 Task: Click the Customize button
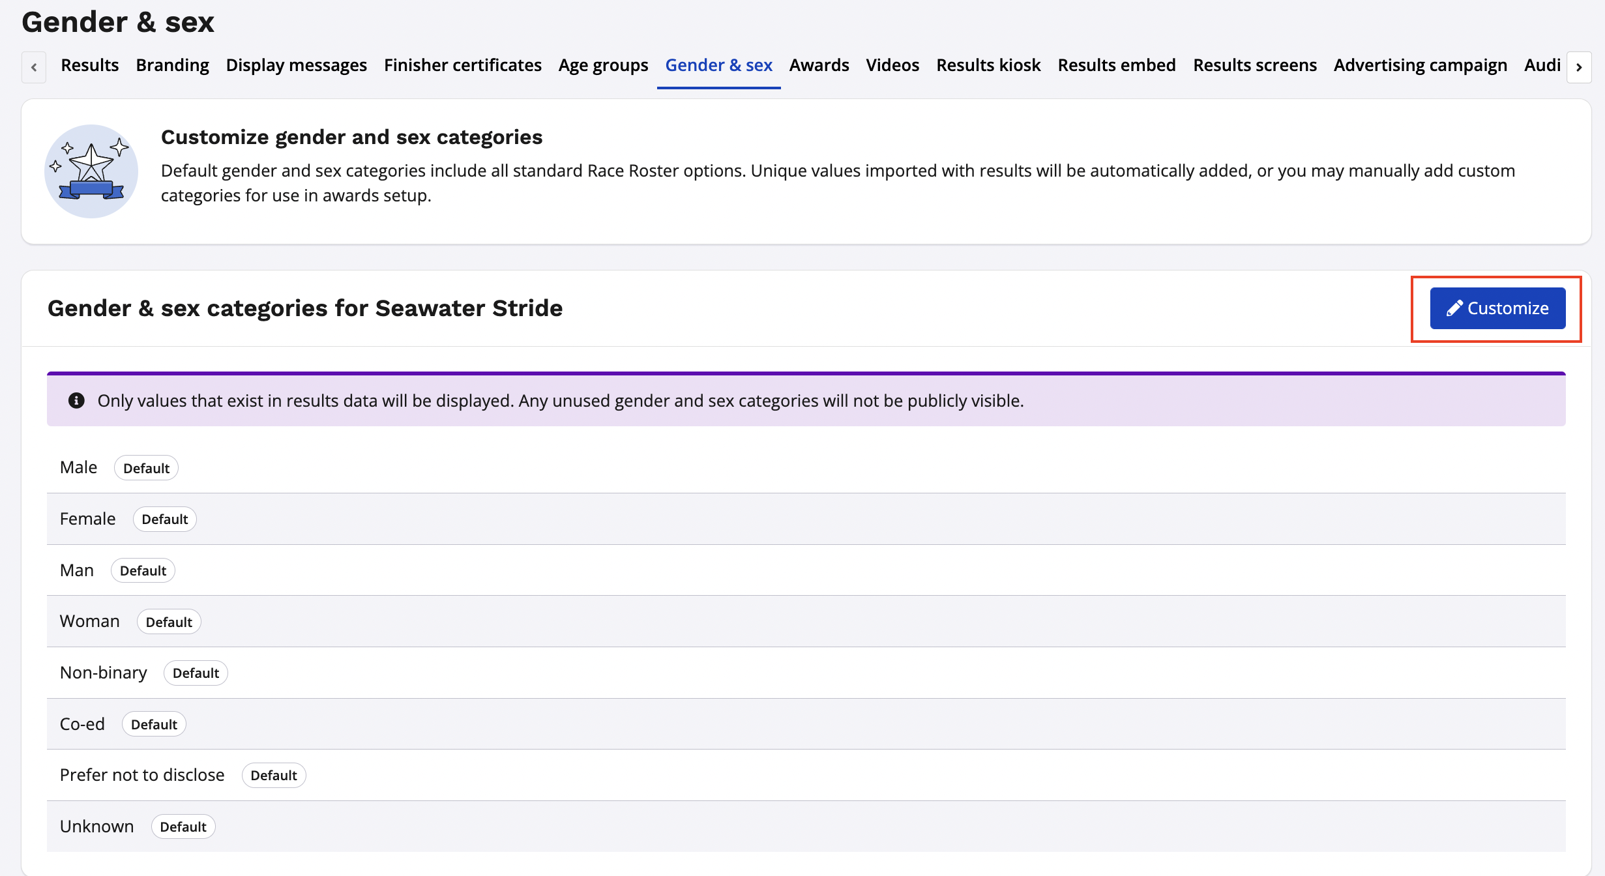click(x=1497, y=308)
